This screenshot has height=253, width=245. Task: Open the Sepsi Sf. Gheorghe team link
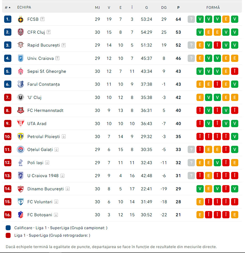click(47, 71)
